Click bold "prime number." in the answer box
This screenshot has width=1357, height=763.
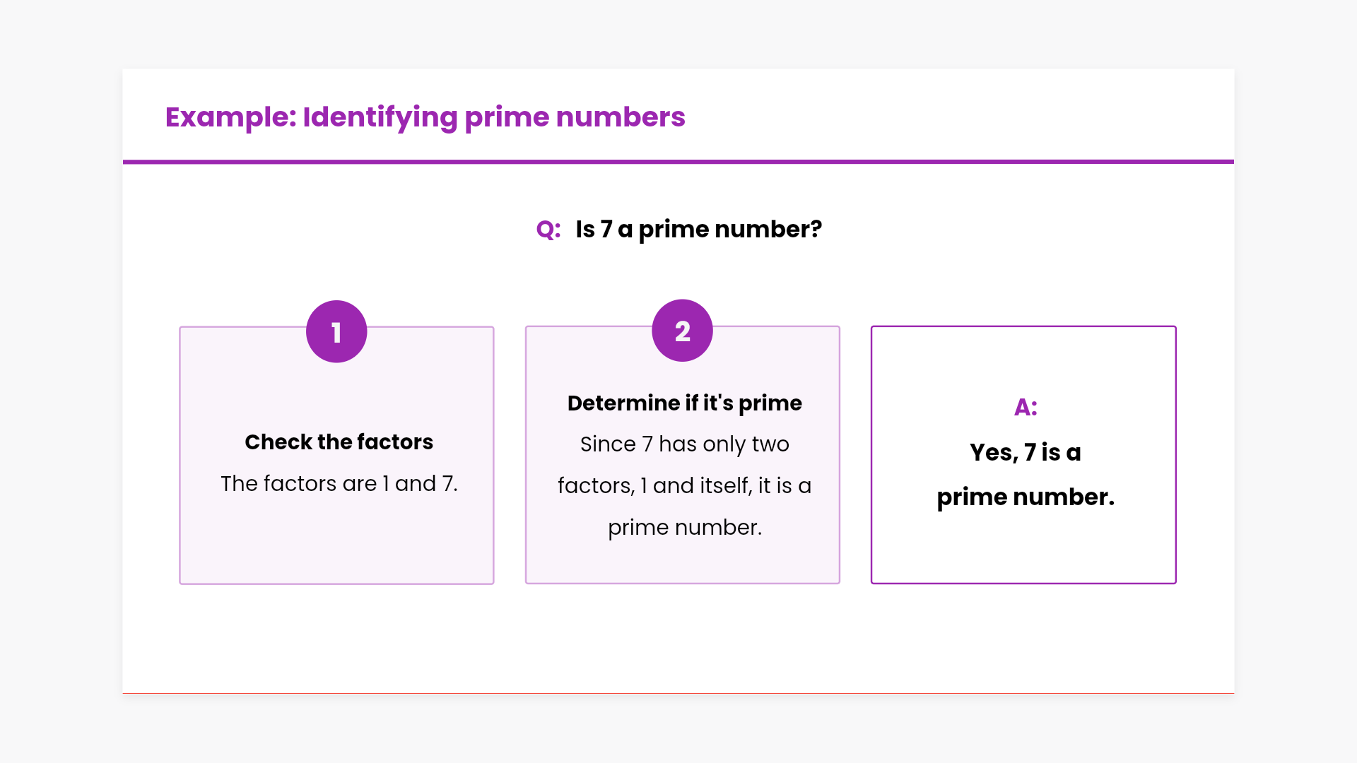pos(1025,497)
